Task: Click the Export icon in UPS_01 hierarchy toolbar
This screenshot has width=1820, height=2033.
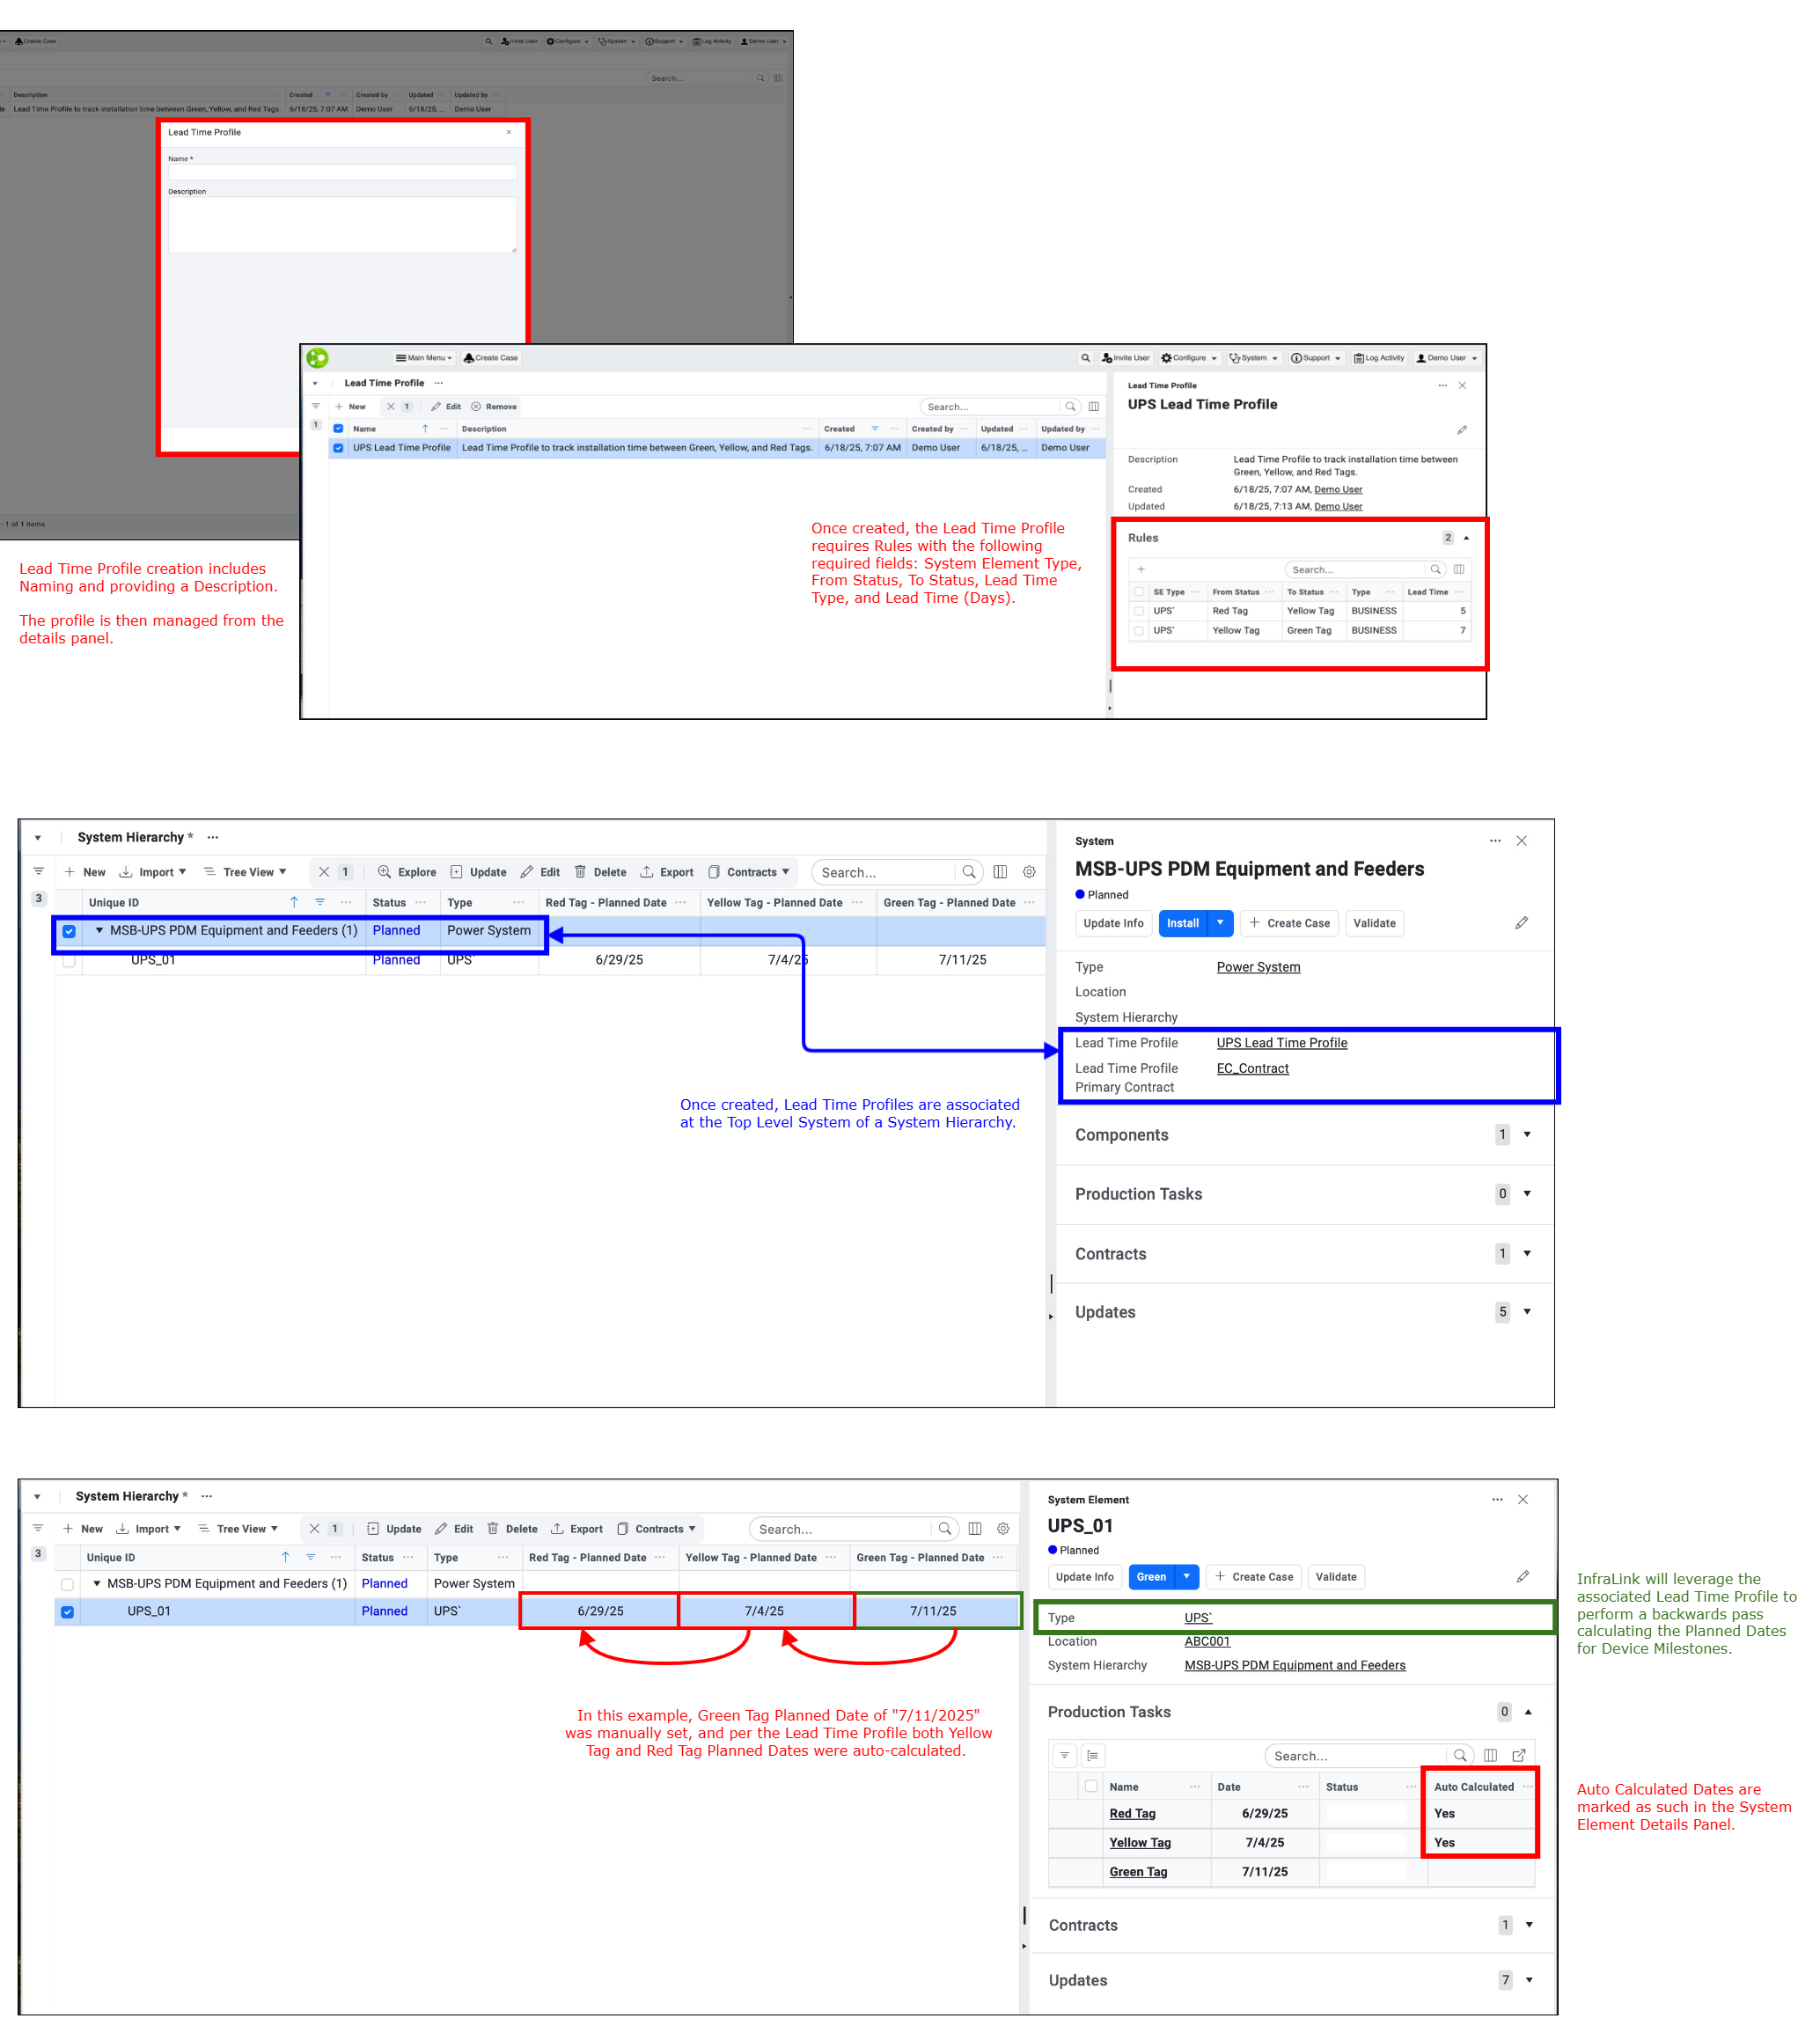Action: pyautogui.click(x=557, y=1528)
